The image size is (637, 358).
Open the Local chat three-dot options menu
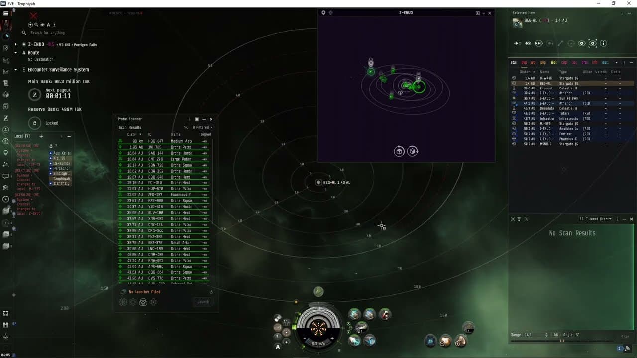[x=61, y=136]
